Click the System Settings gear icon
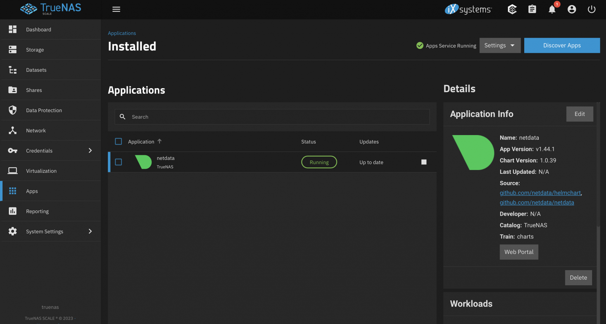Screen dimensions: 606x324 13,231
